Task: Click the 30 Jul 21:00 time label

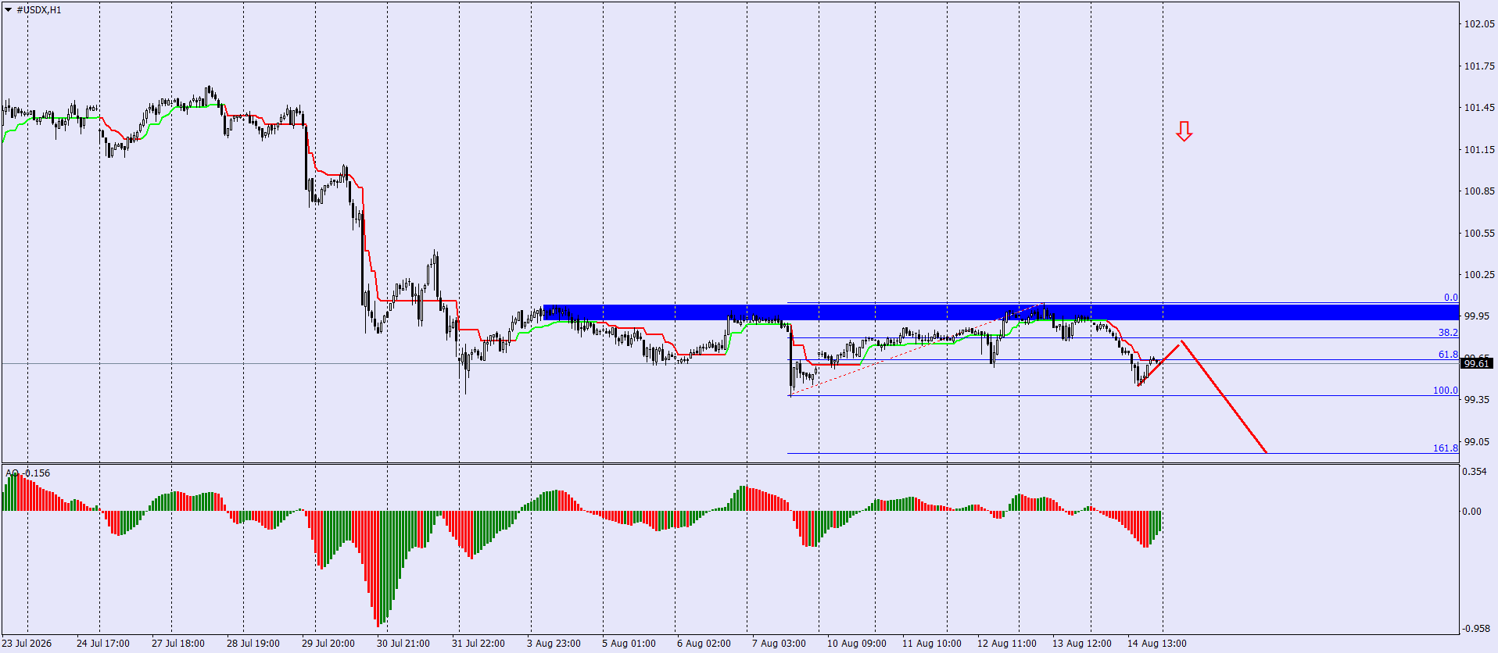Action: tap(403, 644)
